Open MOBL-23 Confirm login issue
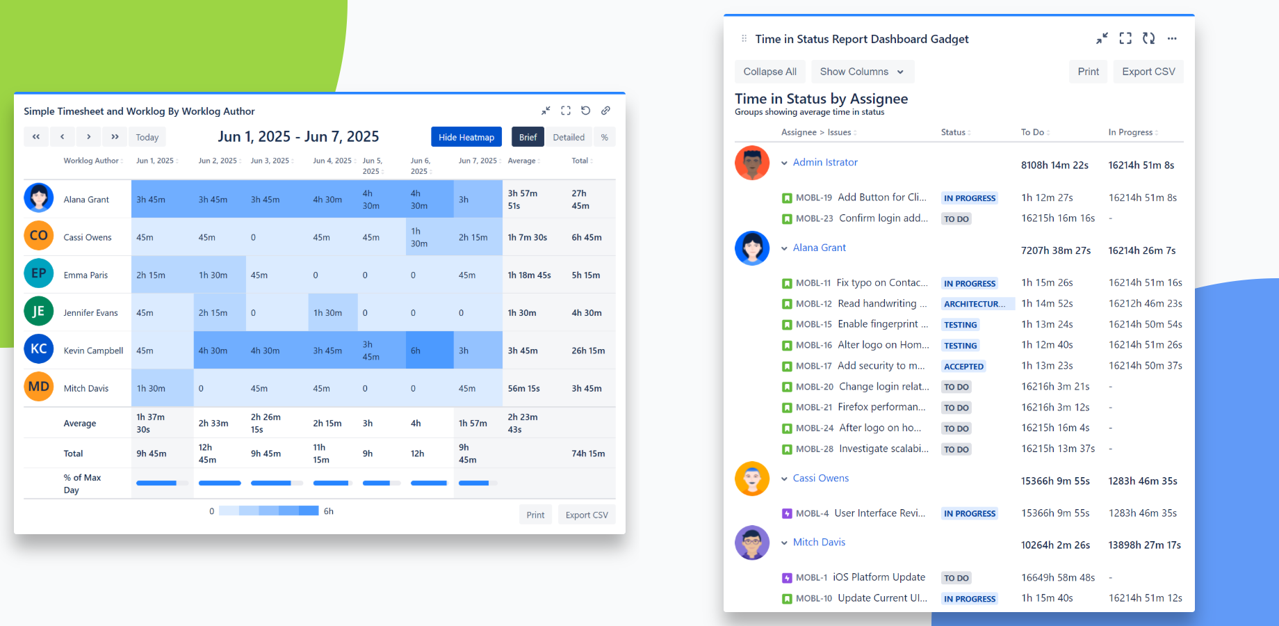The image size is (1279, 626). 862,218
